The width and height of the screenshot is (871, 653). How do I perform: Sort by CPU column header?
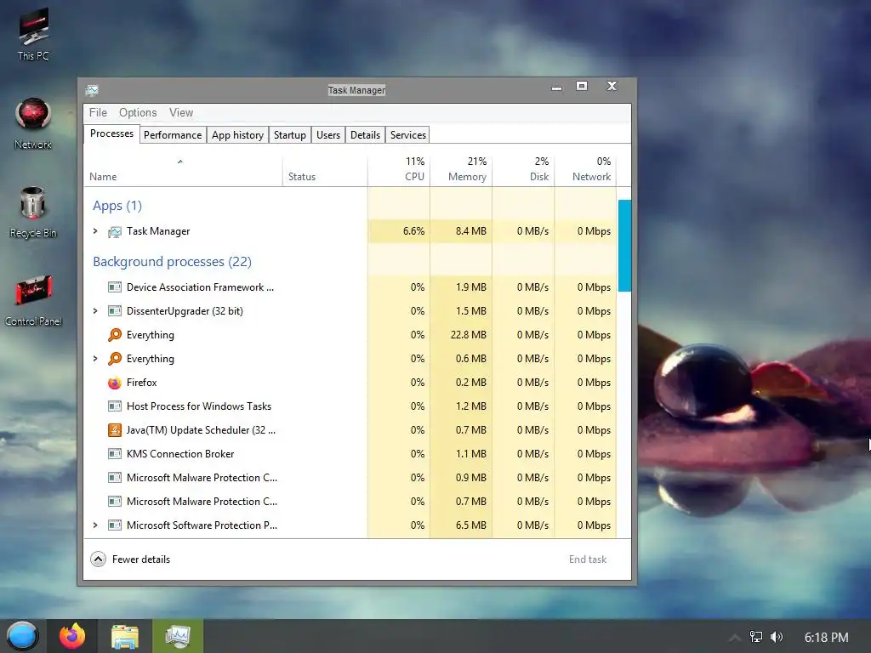pos(399,169)
